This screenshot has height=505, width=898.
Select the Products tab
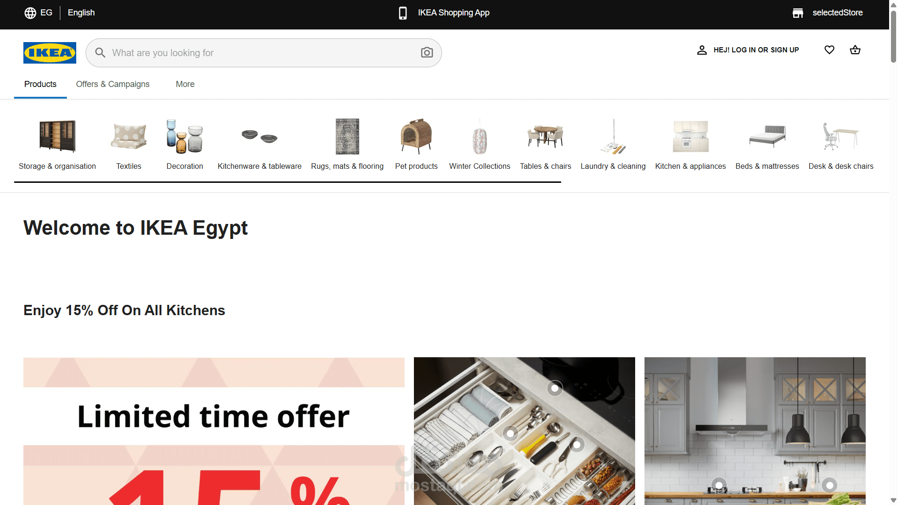point(40,84)
